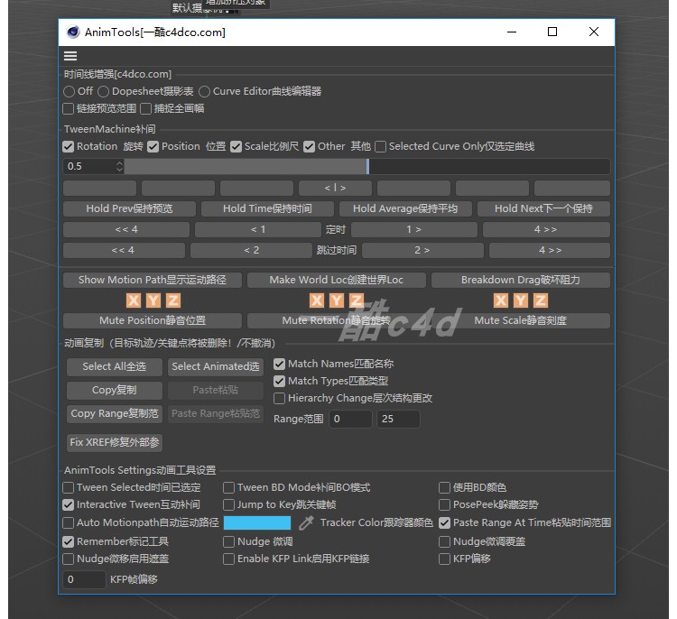
Task: Enable Jump to Key checkbox
Action: click(229, 504)
